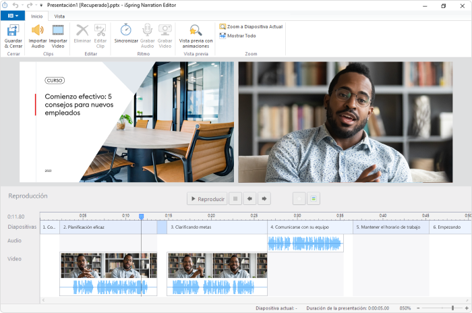472x313 pixels.
Task: Select first video clip under Planificación eficaz
Action: pos(109,274)
